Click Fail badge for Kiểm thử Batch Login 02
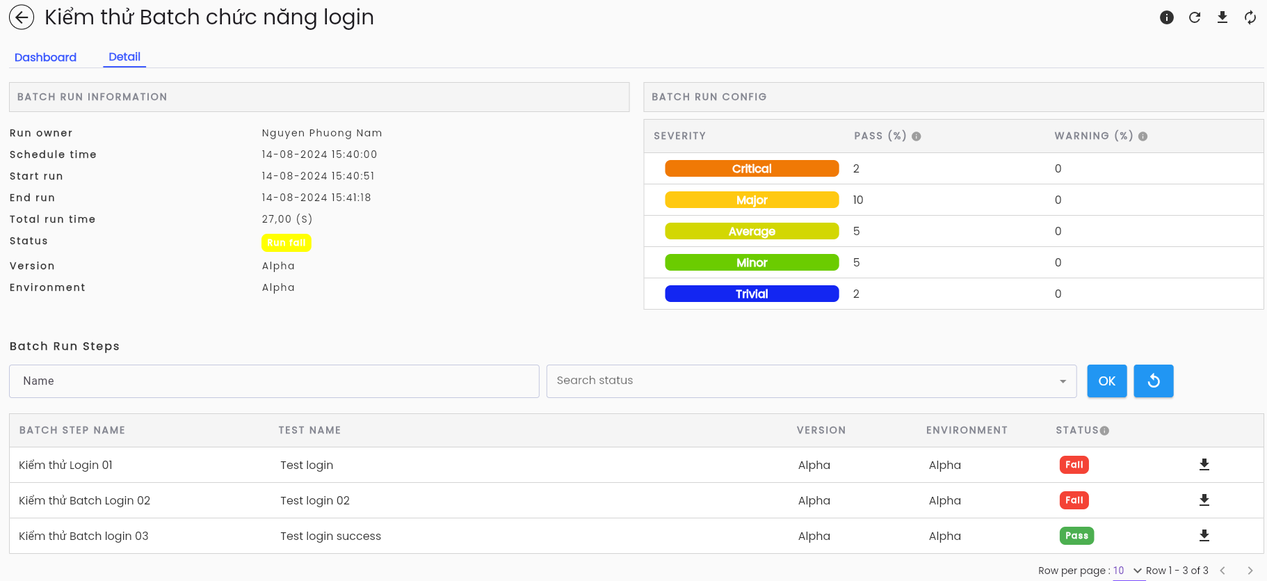 point(1074,500)
